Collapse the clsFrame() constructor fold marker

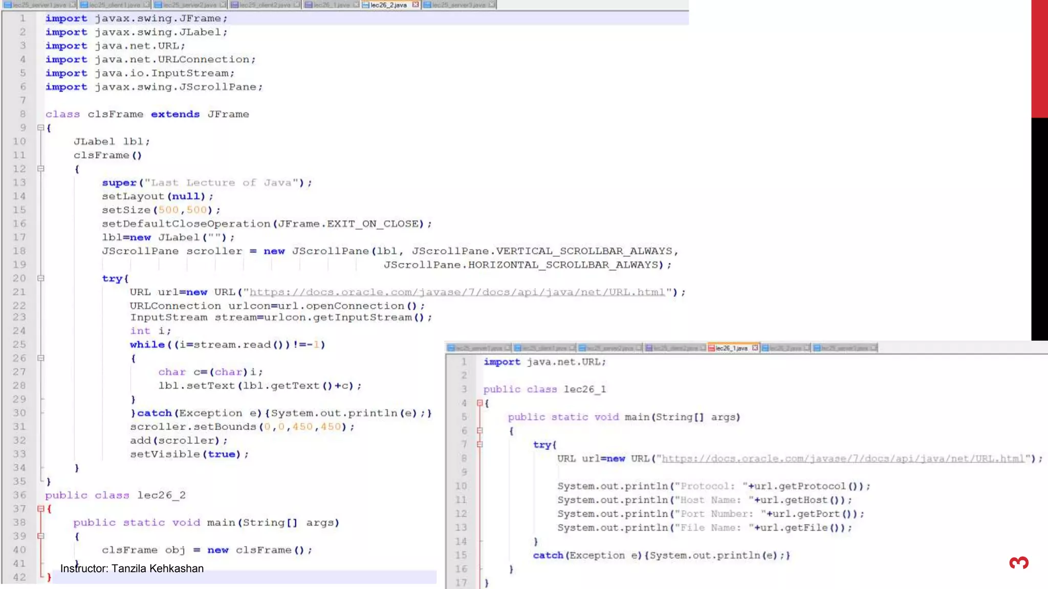coord(41,169)
